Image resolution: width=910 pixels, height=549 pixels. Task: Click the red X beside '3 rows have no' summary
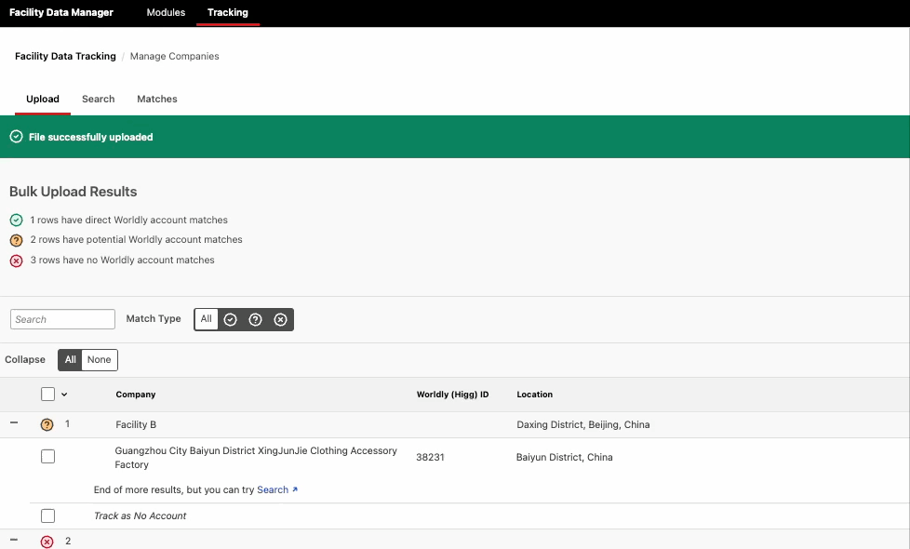16,261
